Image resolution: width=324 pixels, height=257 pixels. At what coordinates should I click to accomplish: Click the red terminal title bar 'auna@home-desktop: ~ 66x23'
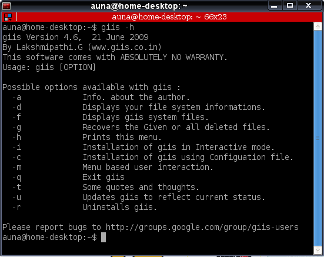(x=169, y=17)
